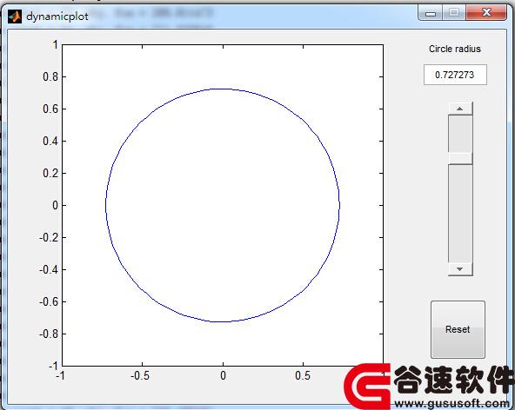Viewport: 515px width, 410px height.
Task: Click slider track above the thumb
Action: click(x=460, y=134)
